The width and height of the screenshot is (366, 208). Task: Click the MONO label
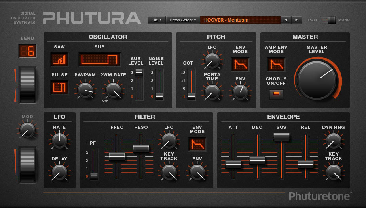(344, 20)
